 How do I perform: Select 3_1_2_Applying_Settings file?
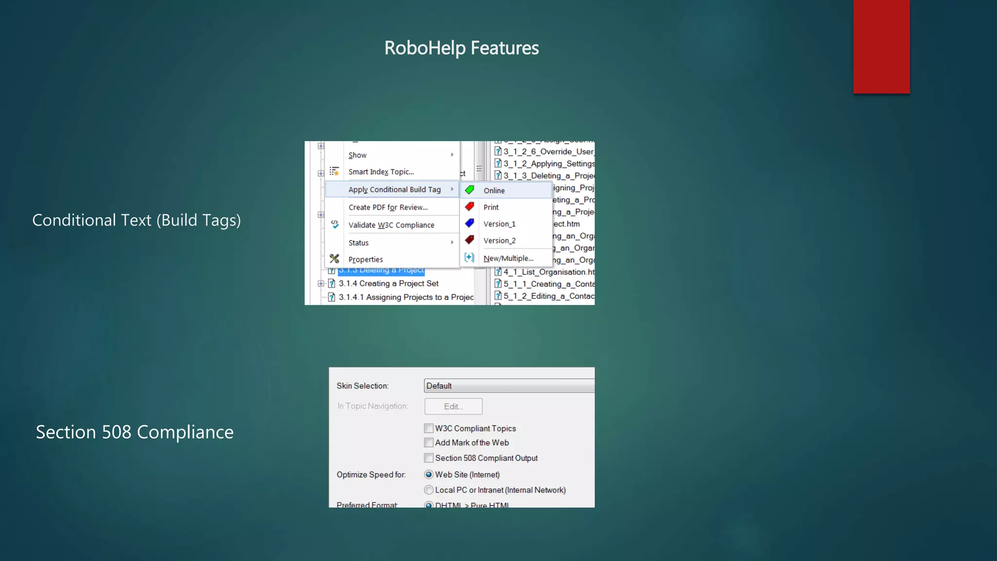click(549, 164)
